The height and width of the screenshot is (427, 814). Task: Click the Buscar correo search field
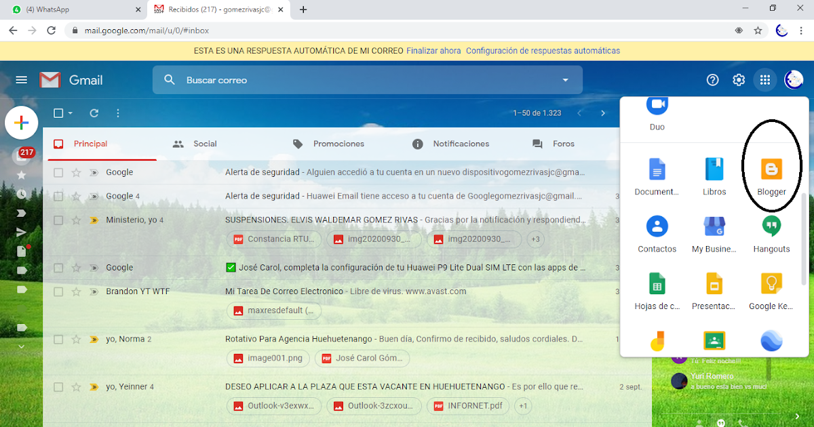coord(367,80)
